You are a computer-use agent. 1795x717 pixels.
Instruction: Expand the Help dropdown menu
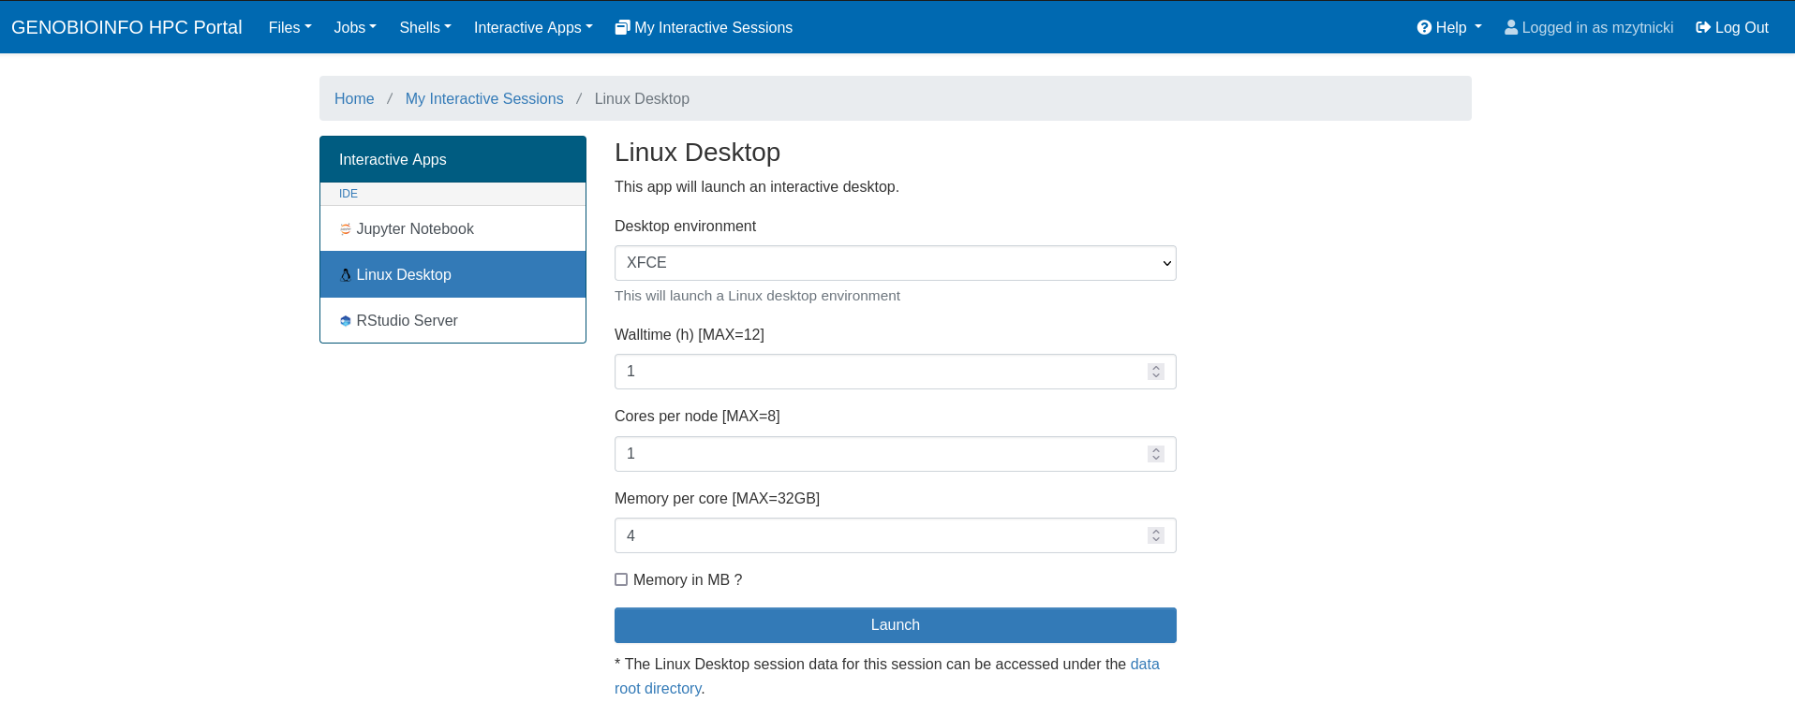(1449, 27)
